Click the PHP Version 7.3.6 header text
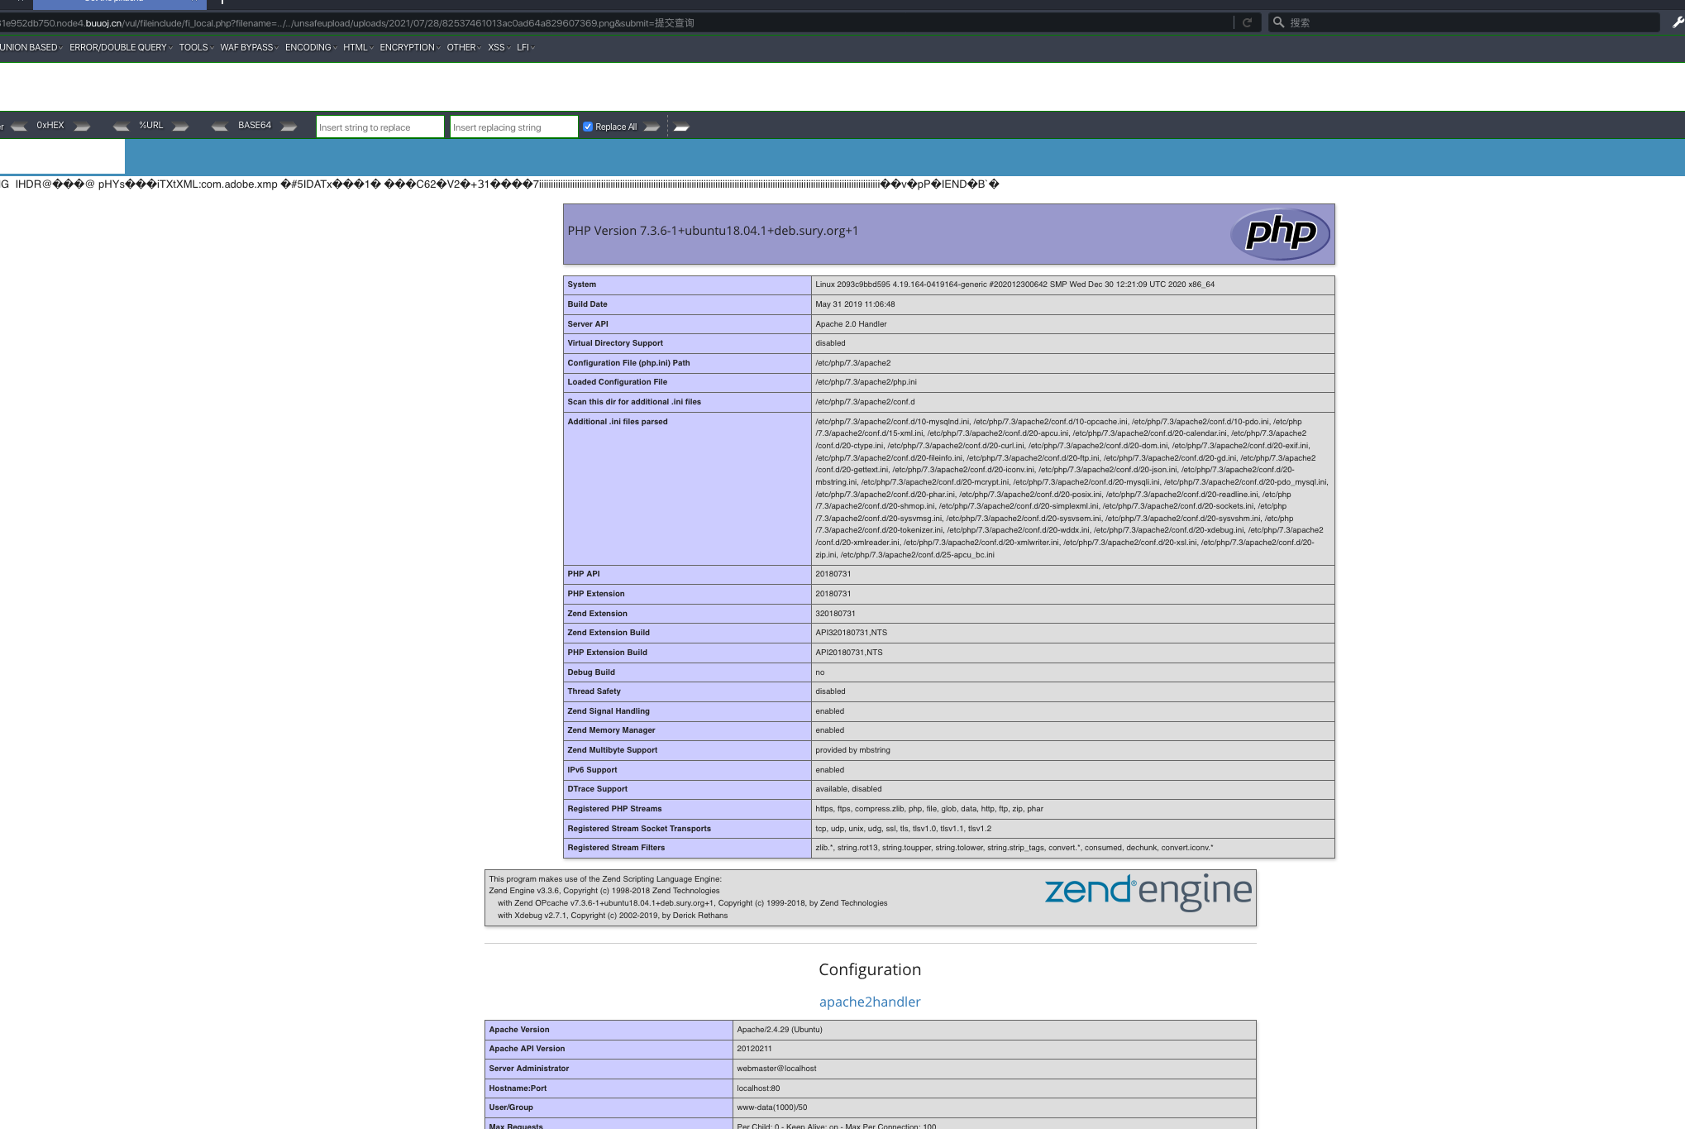 click(x=713, y=231)
